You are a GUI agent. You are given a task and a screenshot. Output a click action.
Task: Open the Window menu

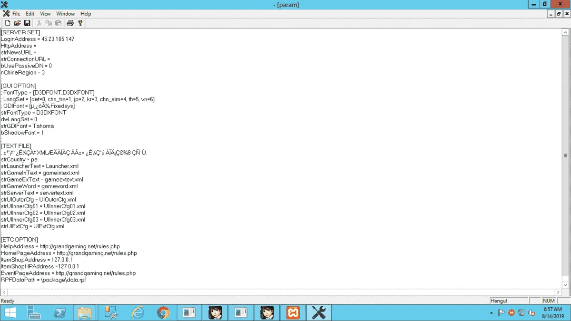[66, 14]
